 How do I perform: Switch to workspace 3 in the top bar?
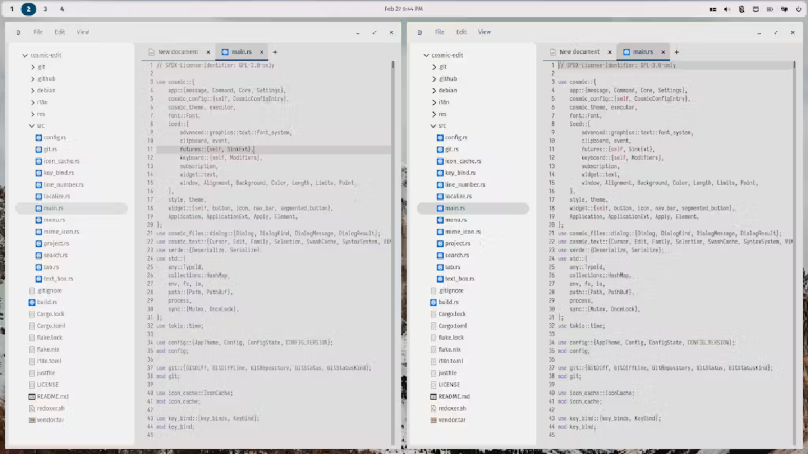44,9
